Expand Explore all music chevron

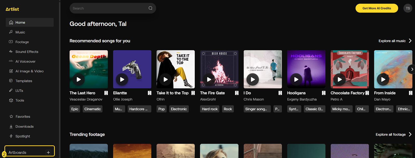click(410, 41)
